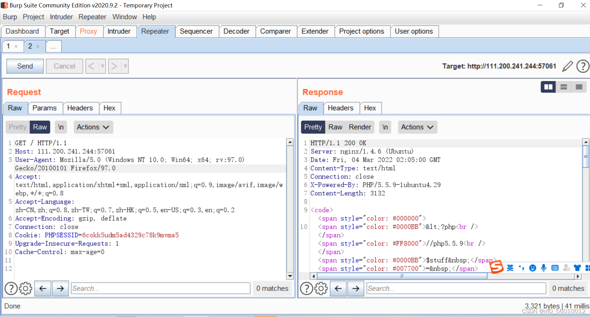
Task: Open Request search help icon
Action: pos(11,288)
